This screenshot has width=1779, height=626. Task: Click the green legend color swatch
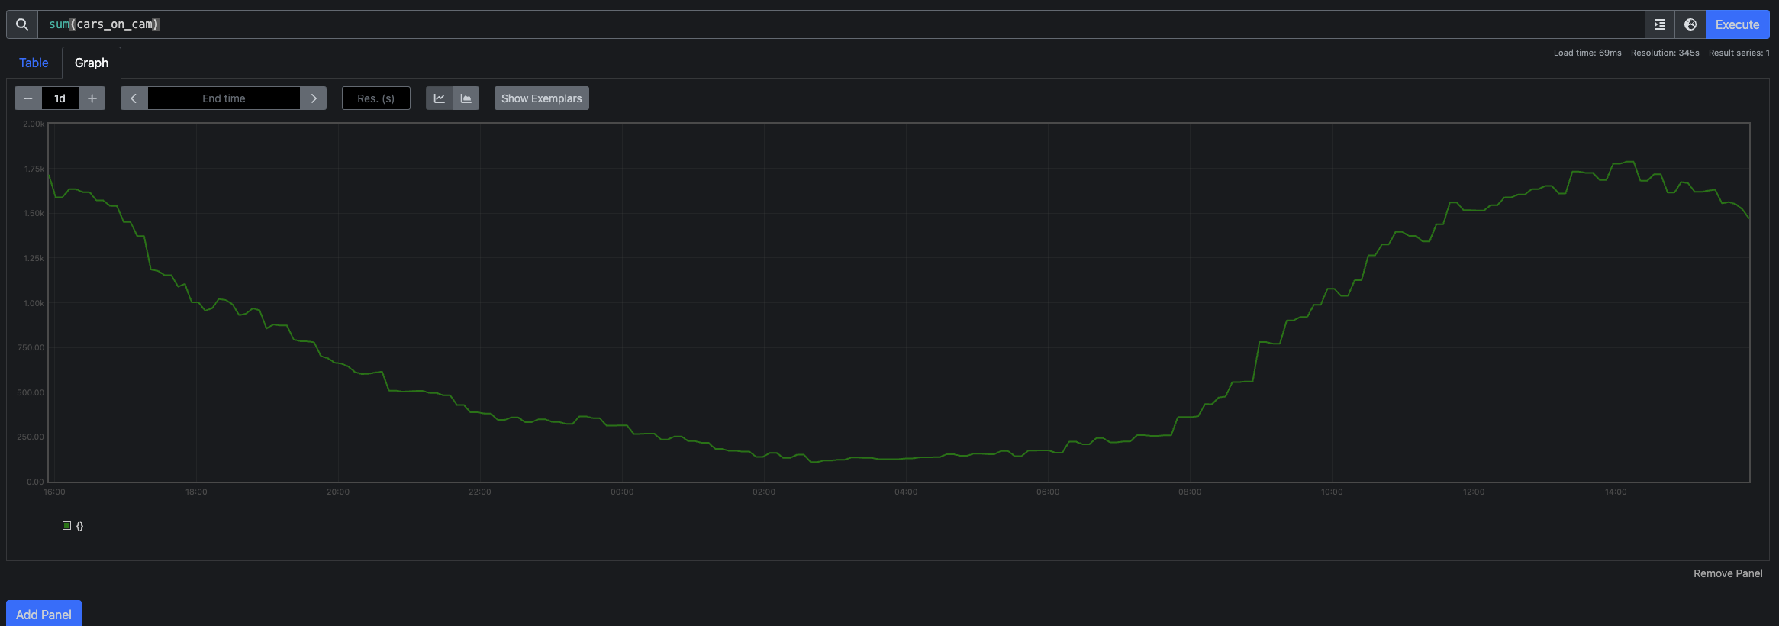pos(66,525)
